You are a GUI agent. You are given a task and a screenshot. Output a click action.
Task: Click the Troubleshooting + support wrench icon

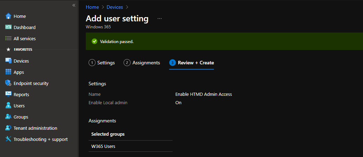8,139
